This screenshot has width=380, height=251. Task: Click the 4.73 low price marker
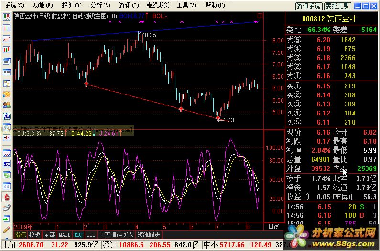[228, 120]
